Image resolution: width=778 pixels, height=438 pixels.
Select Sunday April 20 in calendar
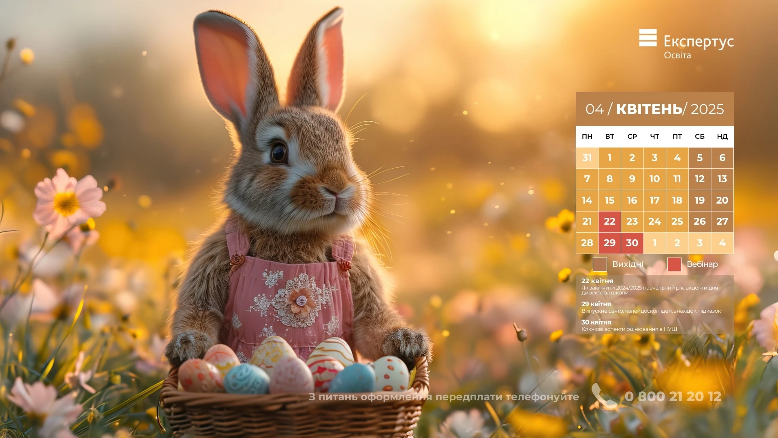pyautogui.click(x=722, y=200)
